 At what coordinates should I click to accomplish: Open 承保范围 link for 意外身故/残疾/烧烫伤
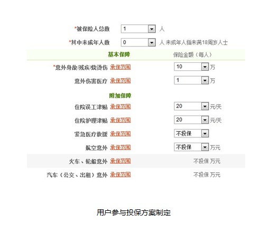pyautogui.click(x=120, y=67)
